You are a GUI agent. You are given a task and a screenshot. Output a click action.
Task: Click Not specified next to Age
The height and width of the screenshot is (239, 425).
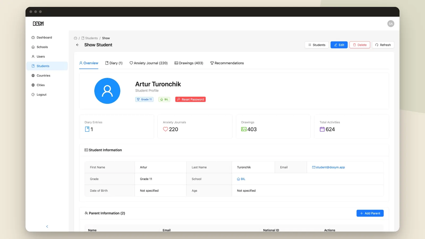pos(308,191)
